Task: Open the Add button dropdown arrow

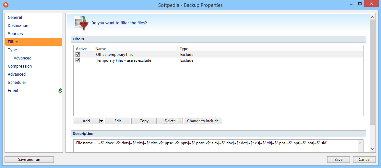Action: pyautogui.click(x=101, y=121)
